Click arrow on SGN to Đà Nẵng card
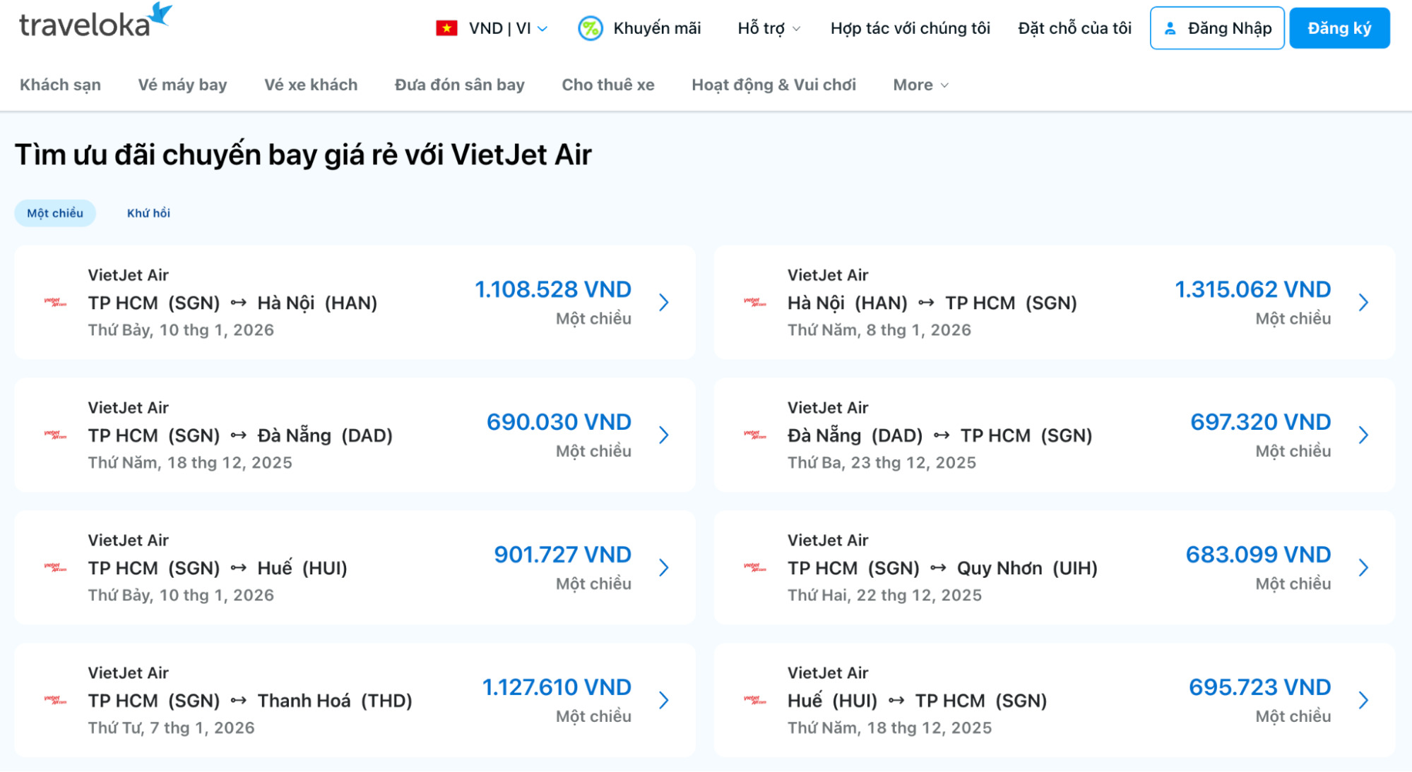The width and height of the screenshot is (1412, 772). point(664,435)
